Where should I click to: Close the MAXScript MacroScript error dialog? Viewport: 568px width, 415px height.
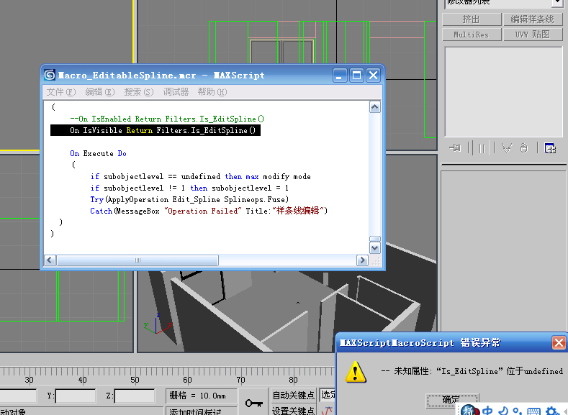point(558,342)
